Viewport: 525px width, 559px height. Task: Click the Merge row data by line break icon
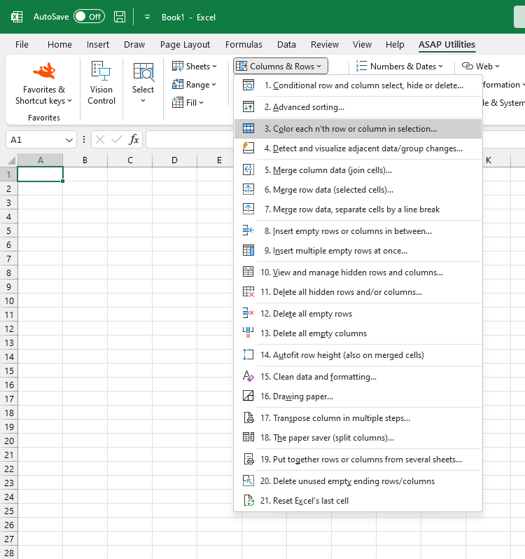[x=248, y=209]
